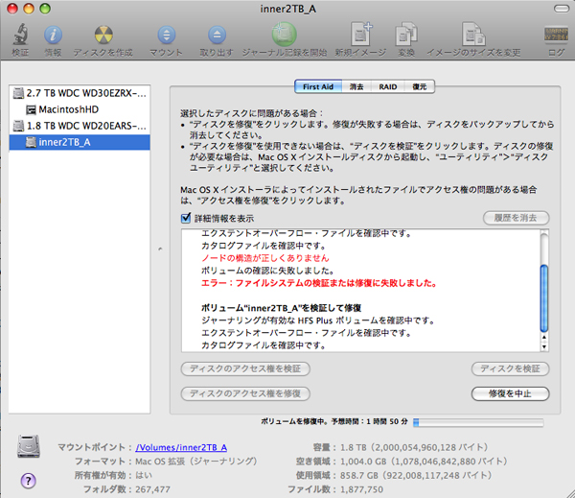
Task: Click the ディスクのアクセス権を修復 button
Action: point(245,393)
